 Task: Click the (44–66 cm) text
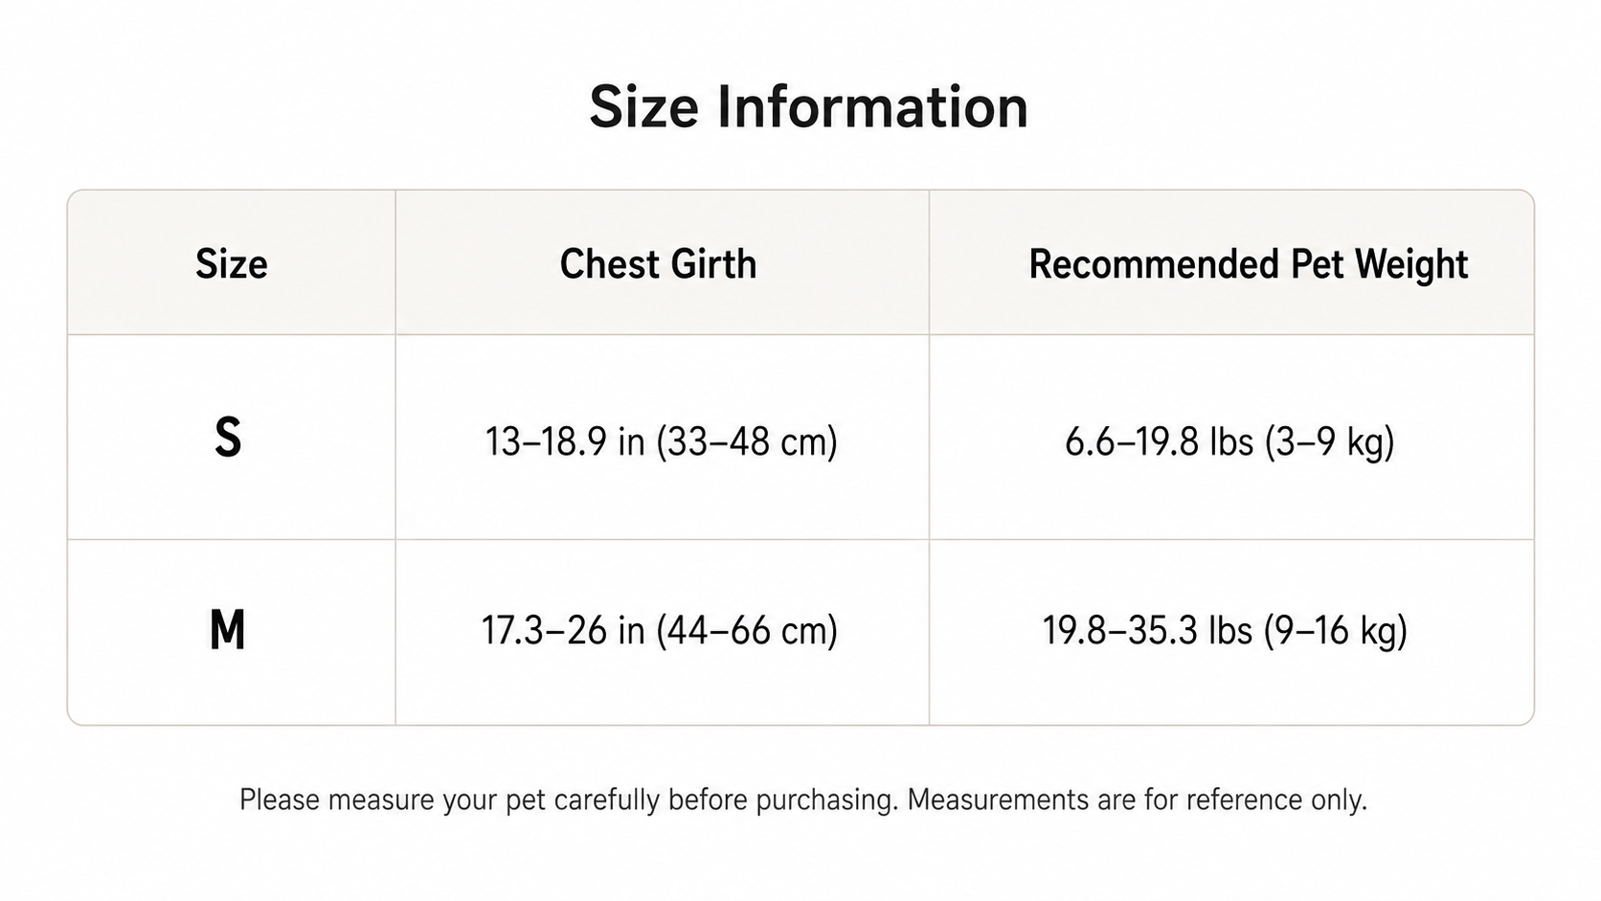pos(747,630)
